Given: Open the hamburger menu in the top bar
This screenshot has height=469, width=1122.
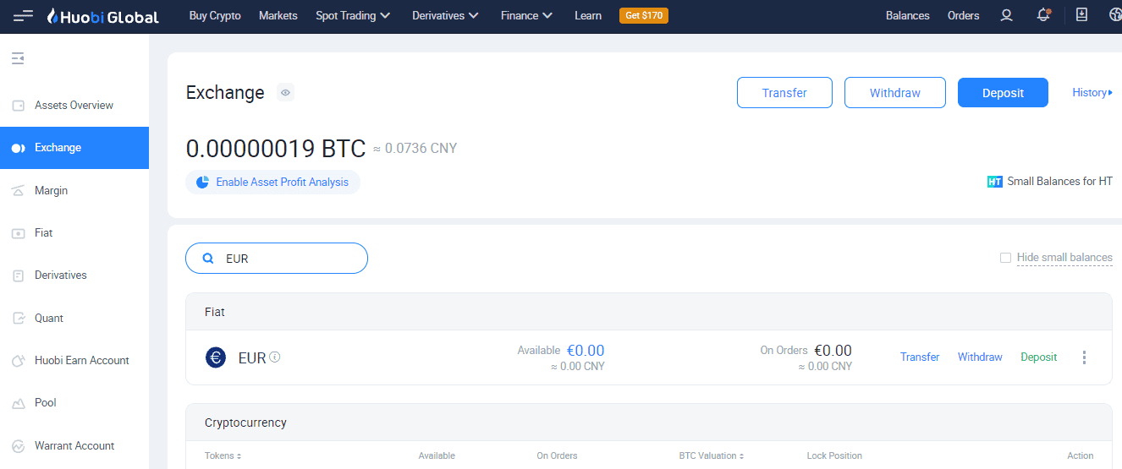Looking at the screenshot, I should 24,15.
